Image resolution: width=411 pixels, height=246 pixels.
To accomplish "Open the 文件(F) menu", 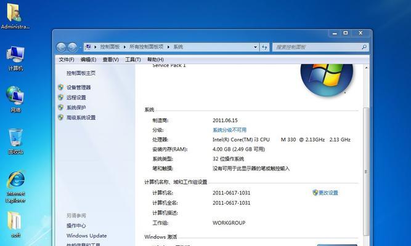I will tap(67, 60).
